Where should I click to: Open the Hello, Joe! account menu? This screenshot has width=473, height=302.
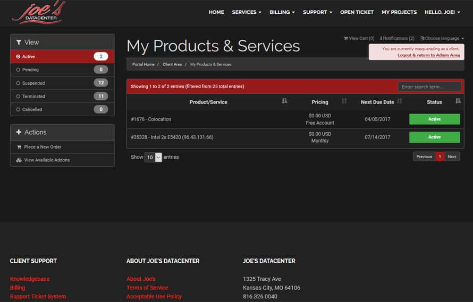(x=442, y=12)
